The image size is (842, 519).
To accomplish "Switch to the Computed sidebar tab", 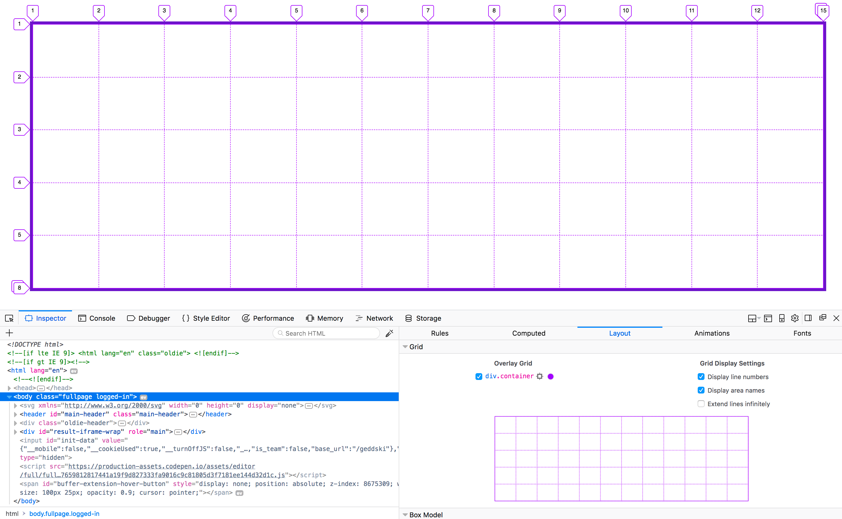I will click(x=529, y=333).
